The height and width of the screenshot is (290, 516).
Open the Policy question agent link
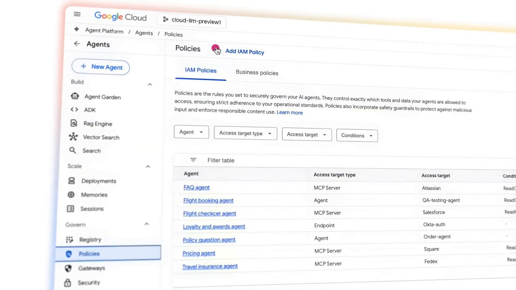209,240
